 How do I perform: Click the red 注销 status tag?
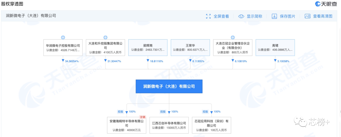(143, 117)
